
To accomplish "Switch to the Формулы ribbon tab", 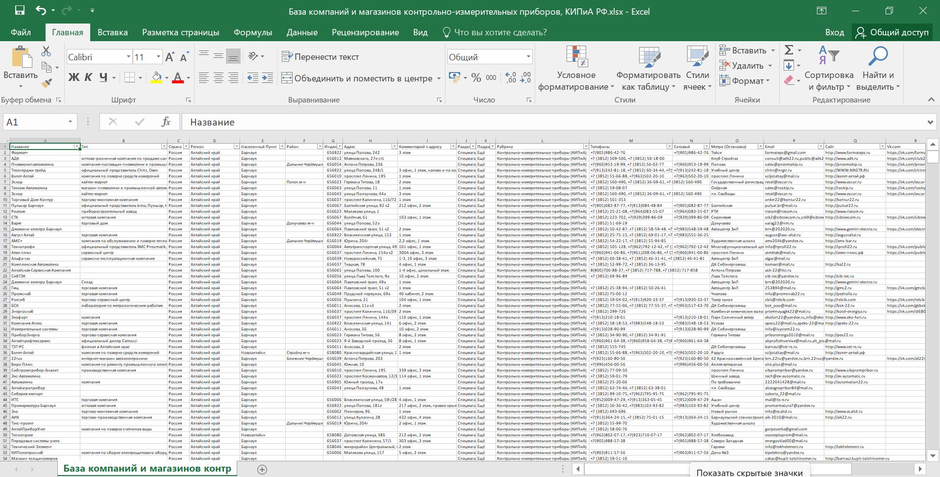I will click(x=252, y=32).
